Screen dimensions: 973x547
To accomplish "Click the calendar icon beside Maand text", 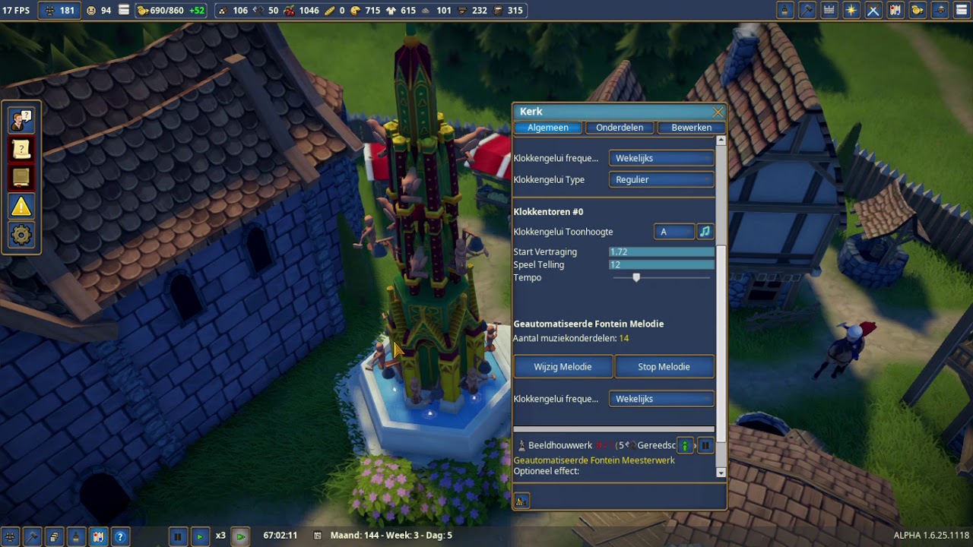I will pos(318,536).
